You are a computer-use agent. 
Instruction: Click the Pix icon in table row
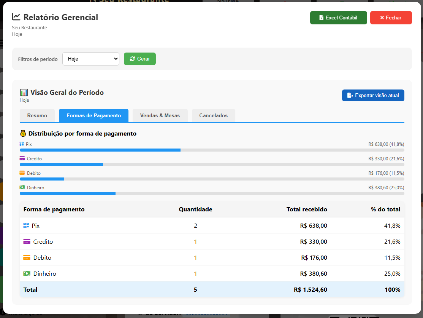[x=26, y=225]
